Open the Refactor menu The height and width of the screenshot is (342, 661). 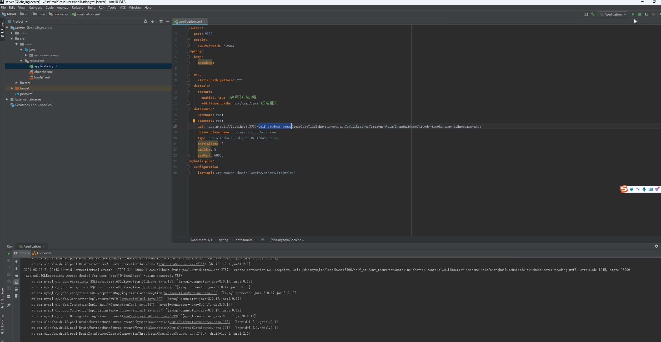(78, 8)
